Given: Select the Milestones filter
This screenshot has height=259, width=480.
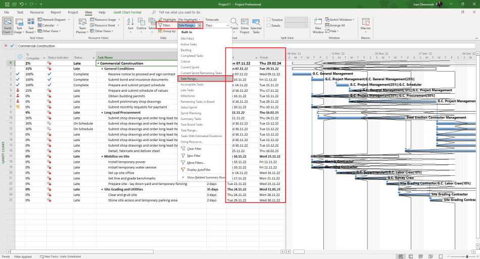Looking at the screenshot, I should [187, 96].
